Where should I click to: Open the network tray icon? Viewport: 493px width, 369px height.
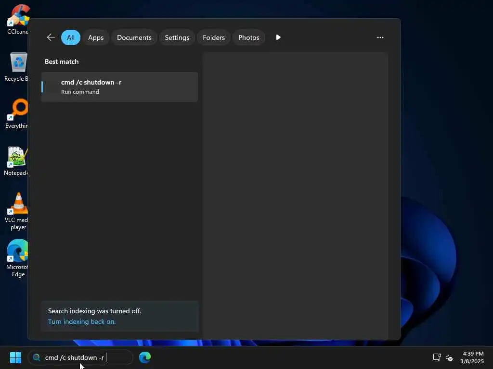(437, 357)
